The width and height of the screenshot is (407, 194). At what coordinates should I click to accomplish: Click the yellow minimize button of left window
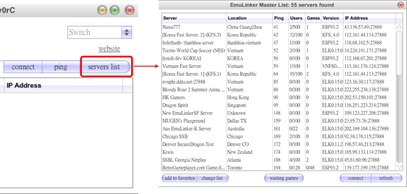click(102, 10)
